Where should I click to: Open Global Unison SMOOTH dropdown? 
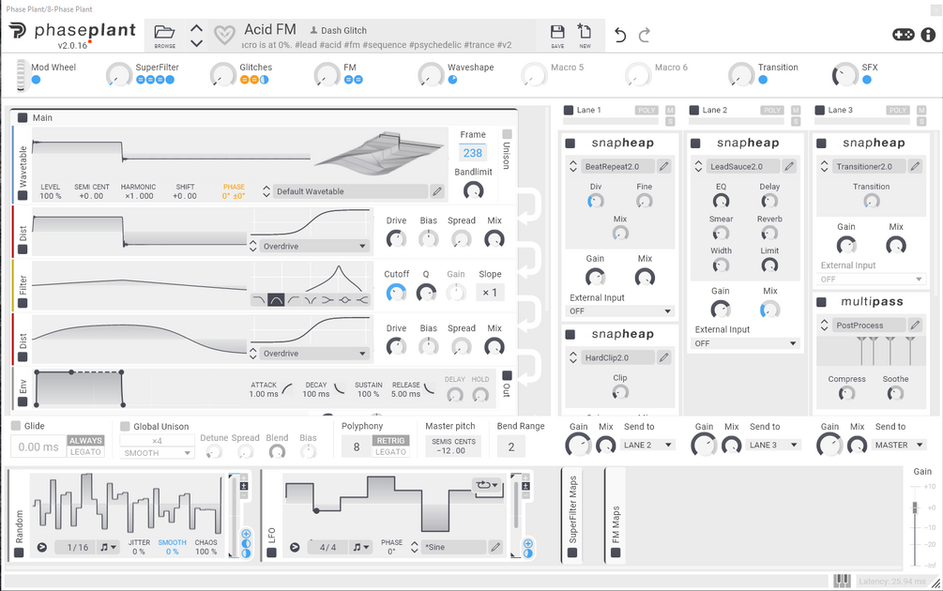(x=157, y=453)
